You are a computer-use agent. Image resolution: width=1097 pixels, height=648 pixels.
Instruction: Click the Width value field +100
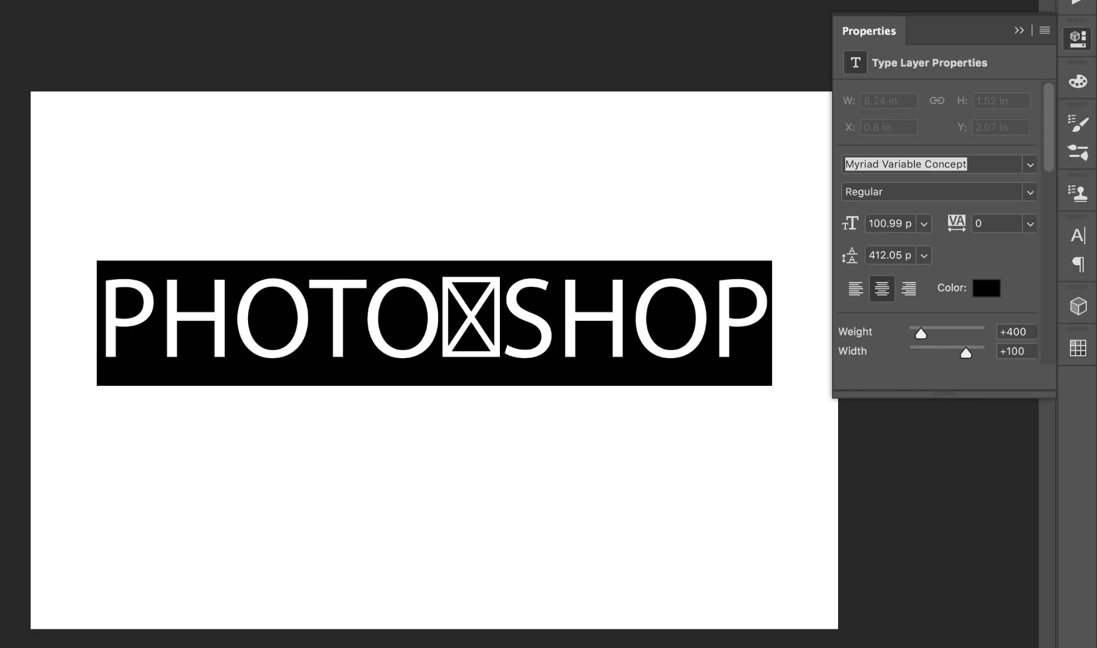(x=1016, y=351)
